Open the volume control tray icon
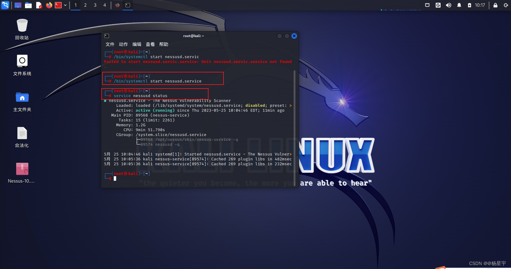This screenshot has width=511, height=269. (x=448, y=5)
